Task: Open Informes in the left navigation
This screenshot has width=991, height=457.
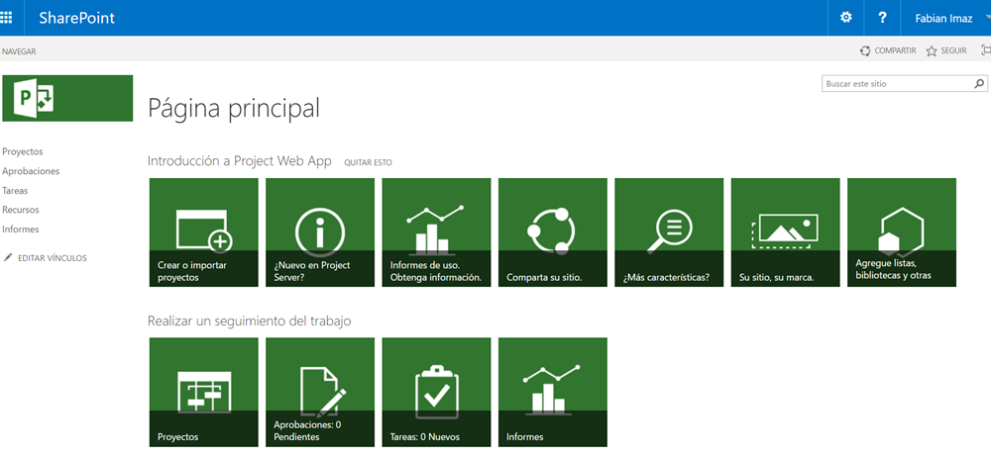Action: click(21, 229)
